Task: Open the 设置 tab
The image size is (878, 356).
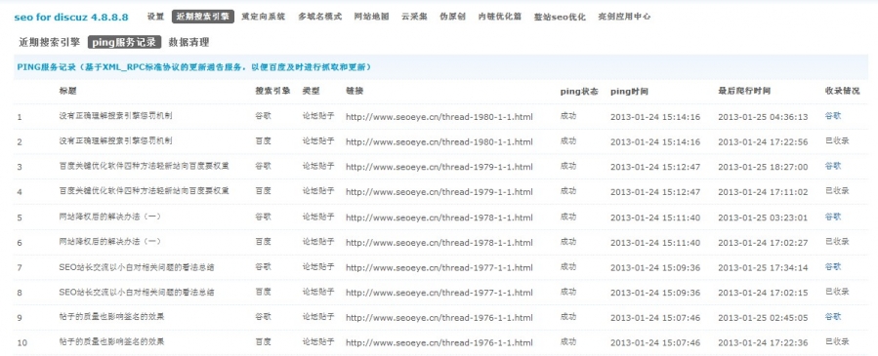Action: point(155,17)
